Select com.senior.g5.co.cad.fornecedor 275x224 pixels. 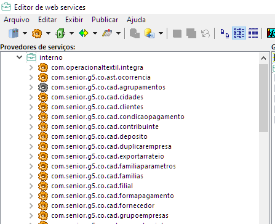pyautogui.click(x=103, y=205)
